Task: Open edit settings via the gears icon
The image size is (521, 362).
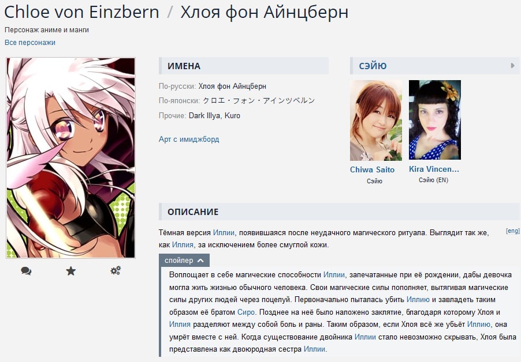Action: coord(116,271)
